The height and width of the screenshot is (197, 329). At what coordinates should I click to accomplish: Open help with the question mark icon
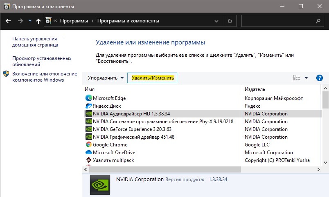[319, 78]
